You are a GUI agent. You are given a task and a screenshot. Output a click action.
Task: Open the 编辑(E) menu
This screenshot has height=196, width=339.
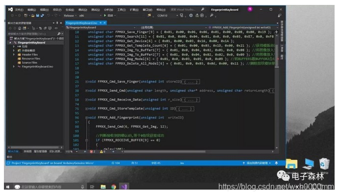(31, 10)
